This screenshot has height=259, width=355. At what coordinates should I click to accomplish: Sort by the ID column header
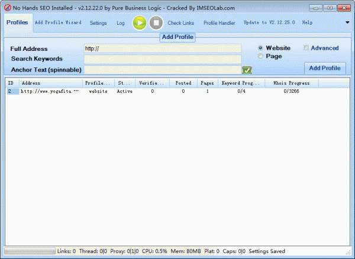coord(12,83)
